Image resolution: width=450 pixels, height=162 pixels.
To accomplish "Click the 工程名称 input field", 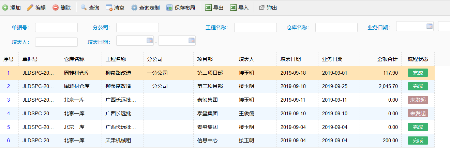I will click(255, 28).
